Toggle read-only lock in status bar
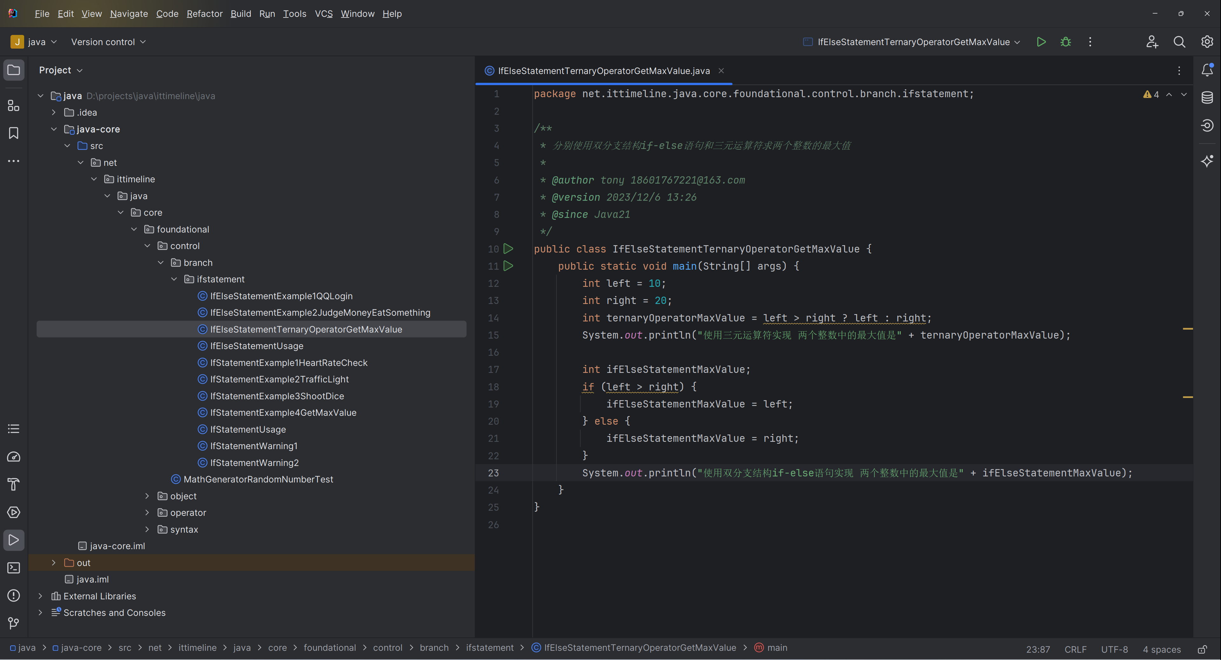Viewport: 1221px width, 660px height. pyautogui.click(x=1203, y=649)
